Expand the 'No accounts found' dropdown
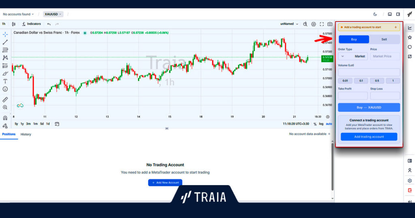 pos(18,14)
